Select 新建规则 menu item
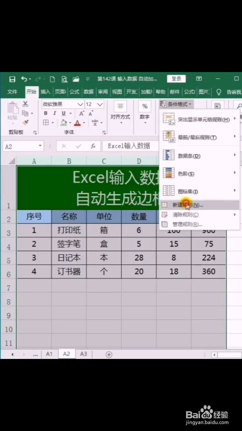Image resolution: width=242 pixels, height=431 pixels. 200,205
